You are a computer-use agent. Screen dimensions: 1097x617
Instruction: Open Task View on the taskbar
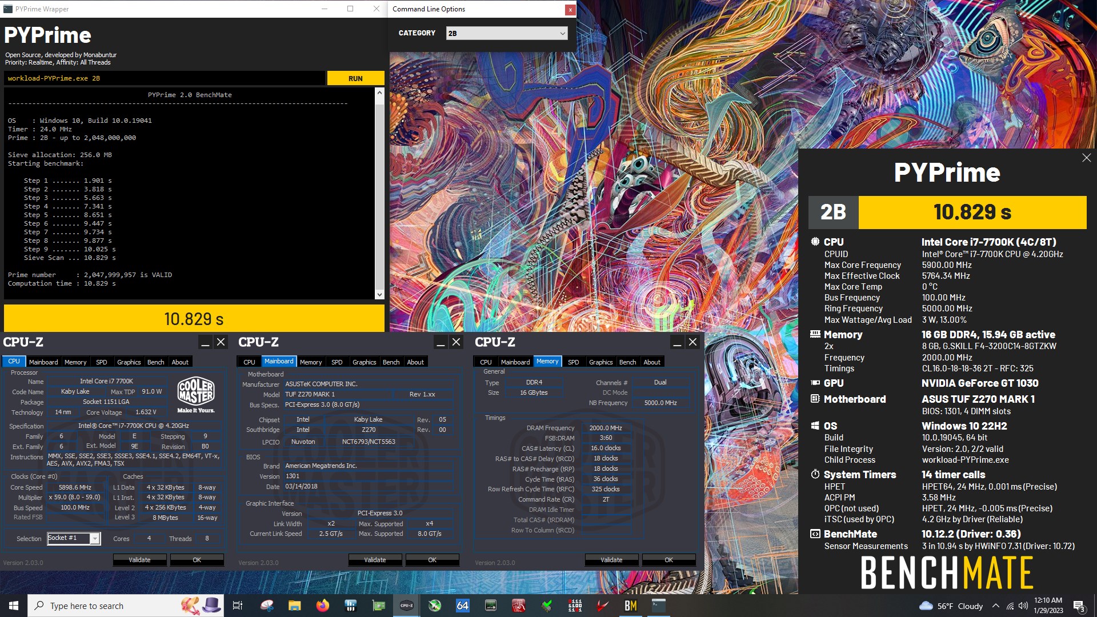point(238,606)
